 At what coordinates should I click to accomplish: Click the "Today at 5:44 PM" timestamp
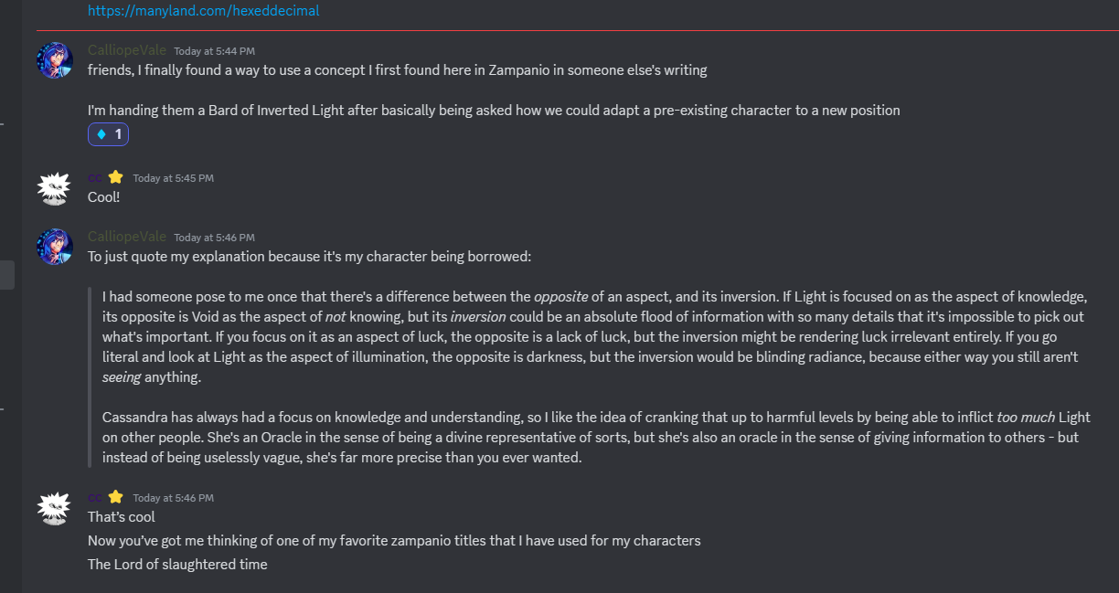coord(214,51)
